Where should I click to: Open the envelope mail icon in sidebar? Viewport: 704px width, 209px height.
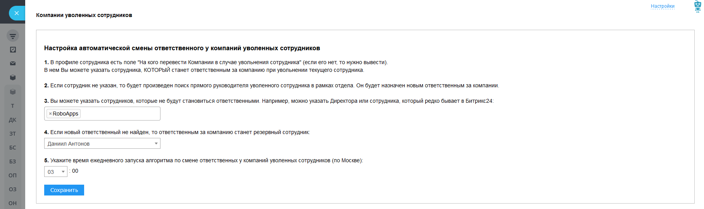pyautogui.click(x=13, y=63)
